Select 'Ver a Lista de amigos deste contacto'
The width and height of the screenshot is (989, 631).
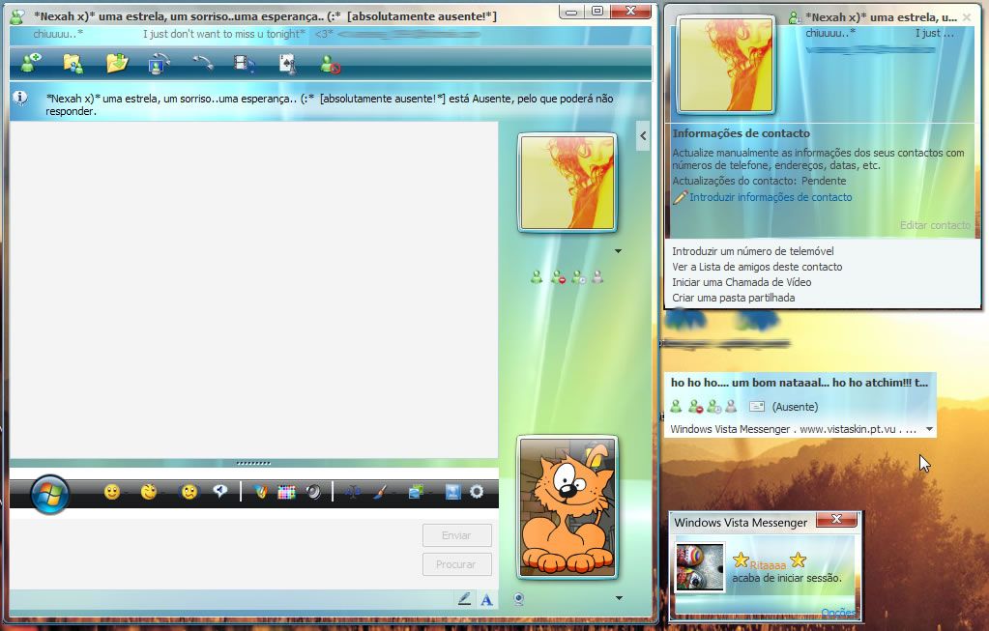(x=757, y=267)
